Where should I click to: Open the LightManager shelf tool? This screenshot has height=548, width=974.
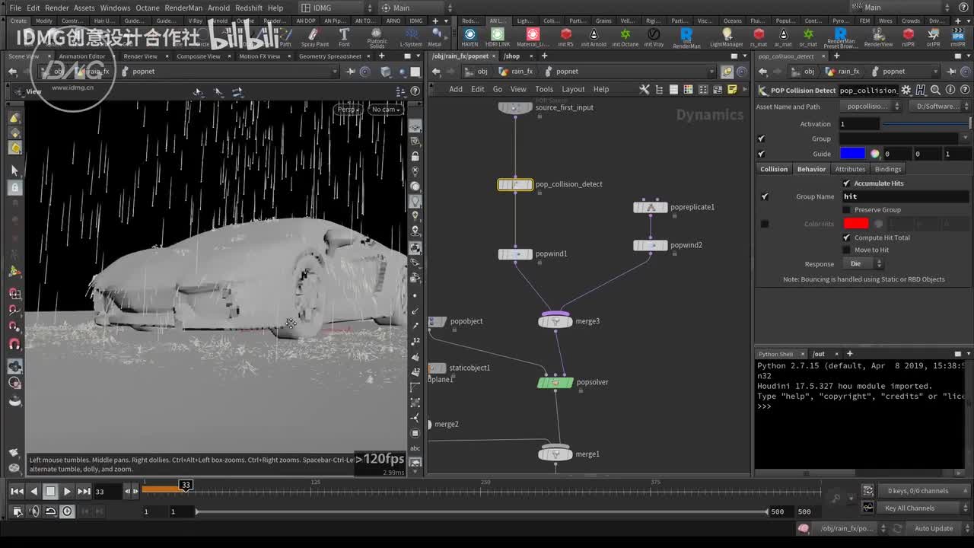tap(727, 37)
